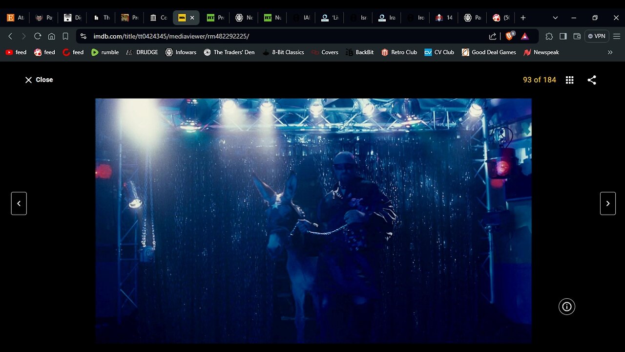The width and height of the screenshot is (625, 352).
Task: Switch to the 'IAI' tab
Action: [x=301, y=18]
